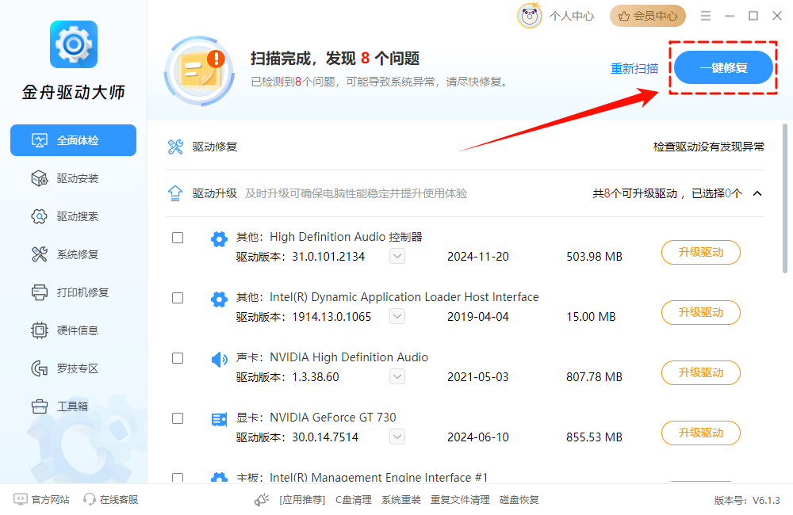Image resolution: width=793 pixels, height=515 pixels.
Task: Select 驱动安装 from the sidebar
Action: 73,178
